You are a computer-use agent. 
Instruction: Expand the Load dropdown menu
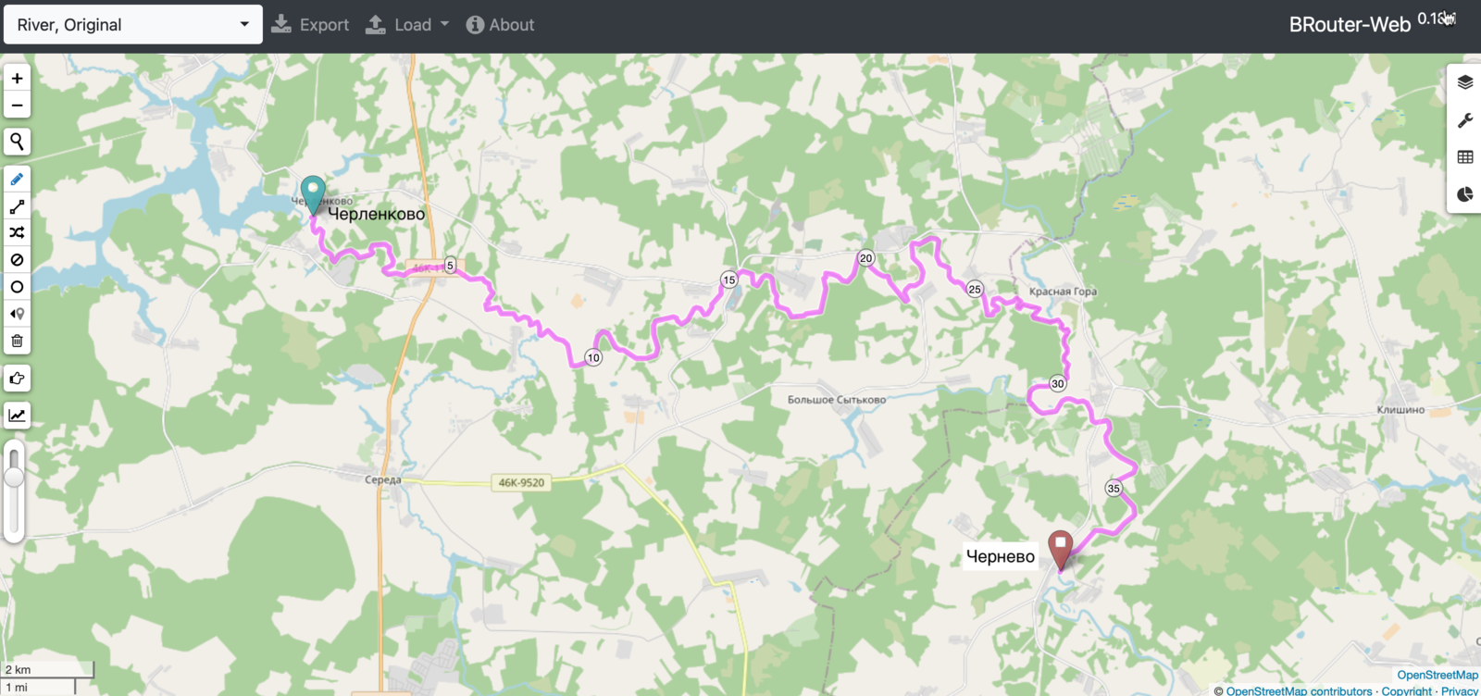coord(407,25)
